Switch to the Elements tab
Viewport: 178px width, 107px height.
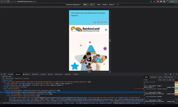[x=18, y=74]
